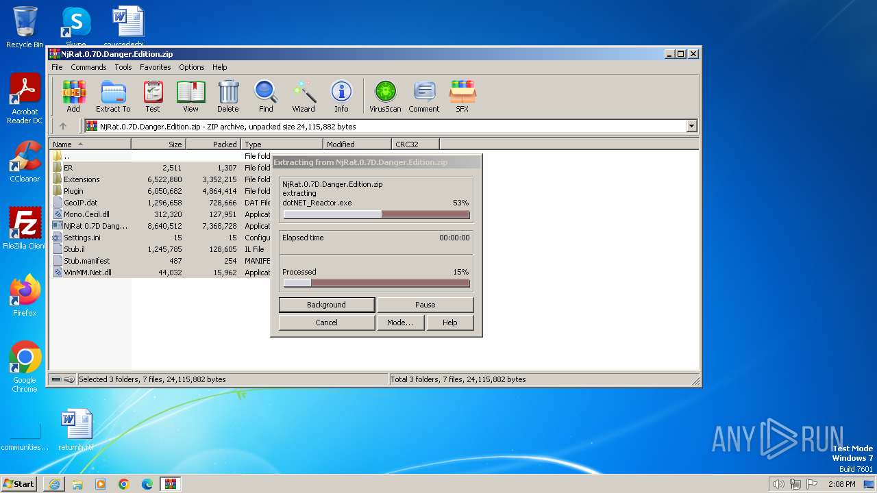The image size is (877, 493).
Task: Open Recycle Bin on the desktop
Action: (x=25, y=27)
